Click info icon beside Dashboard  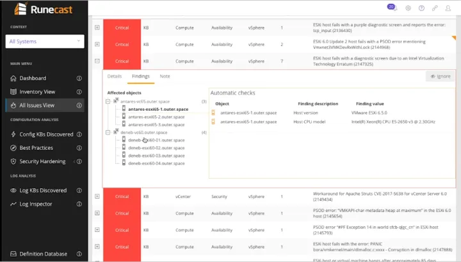tap(79, 78)
